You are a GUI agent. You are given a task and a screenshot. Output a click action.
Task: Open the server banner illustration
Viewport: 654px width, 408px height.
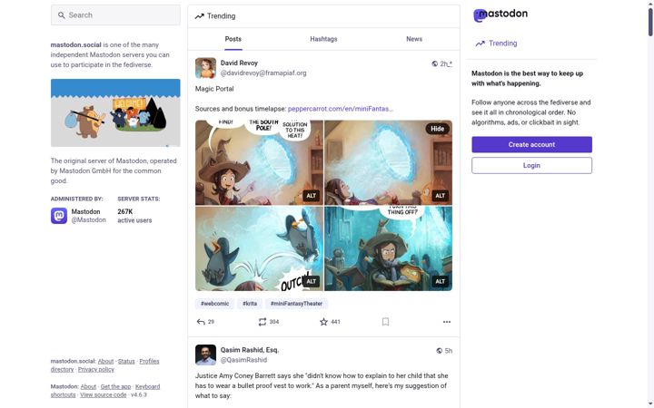coord(115,112)
